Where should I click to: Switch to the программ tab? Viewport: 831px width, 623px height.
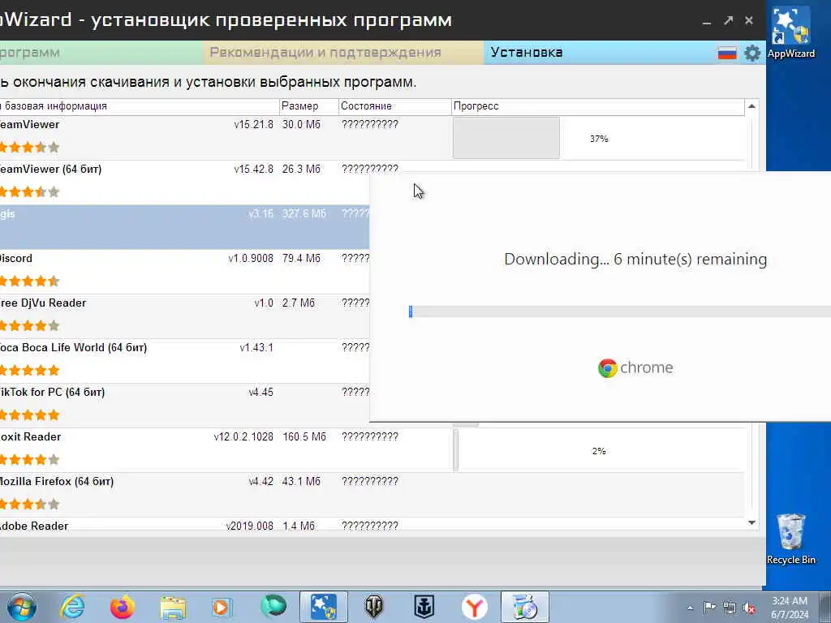(101, 53)
